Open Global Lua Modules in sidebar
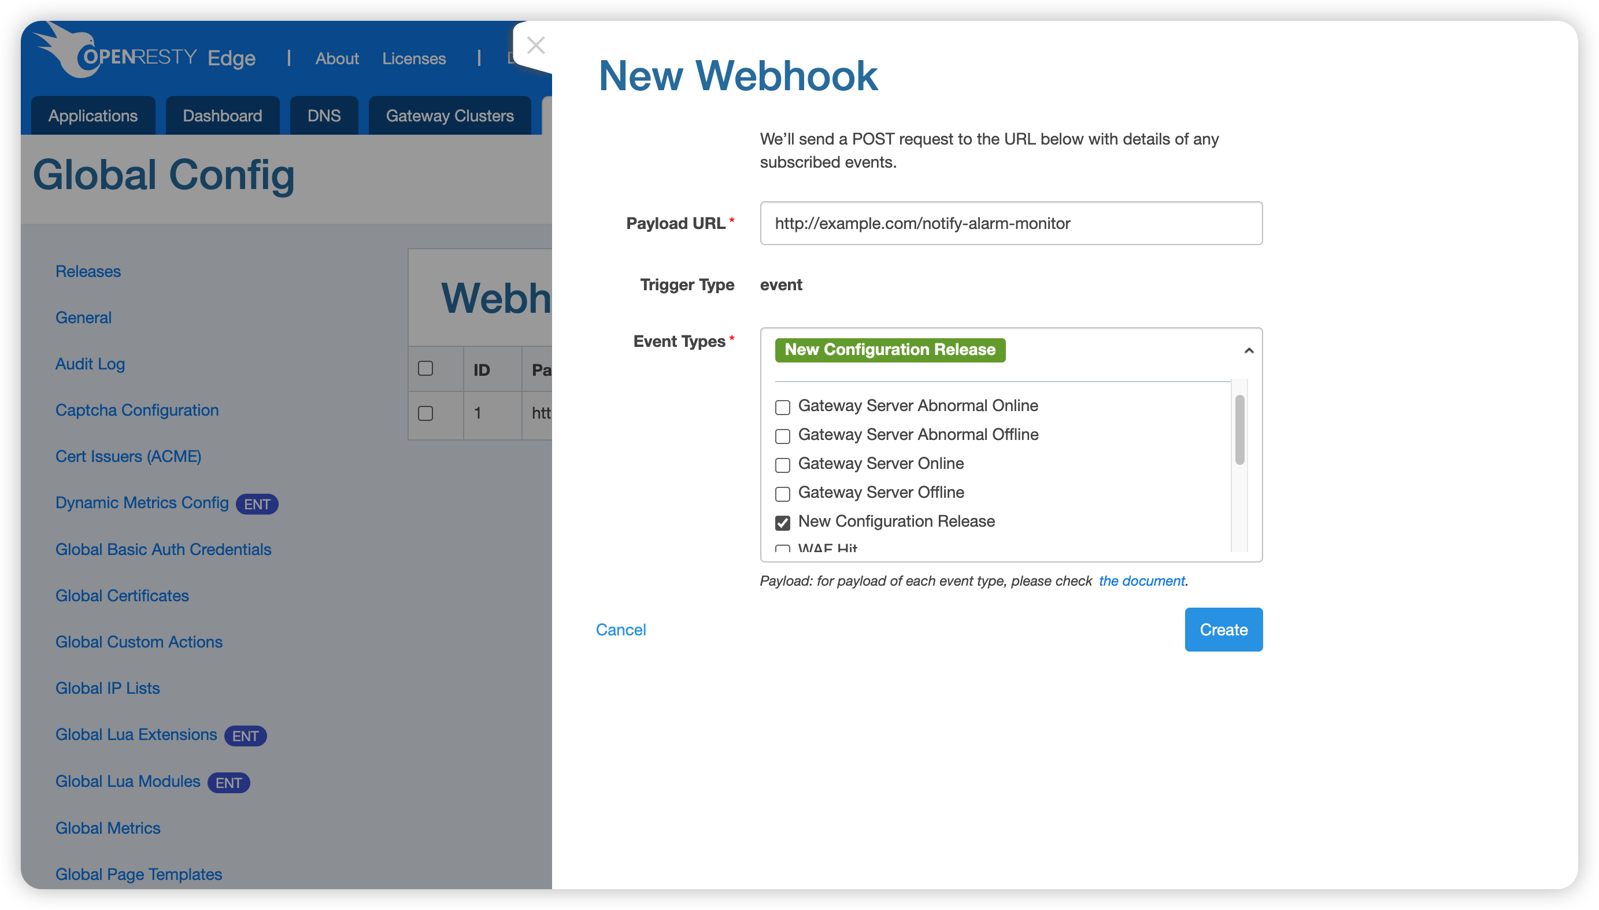 [128, 781]
